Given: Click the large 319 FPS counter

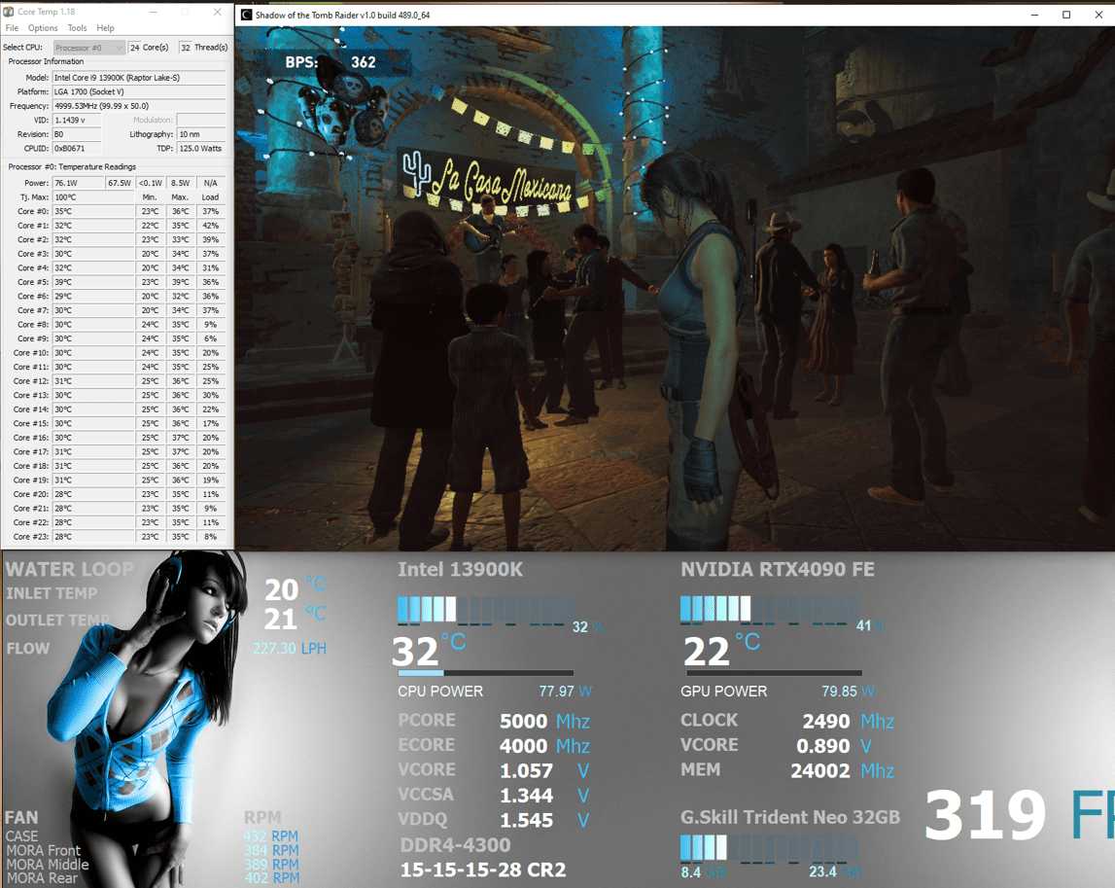Looking at the screenshot, I should pos(1020,815).
